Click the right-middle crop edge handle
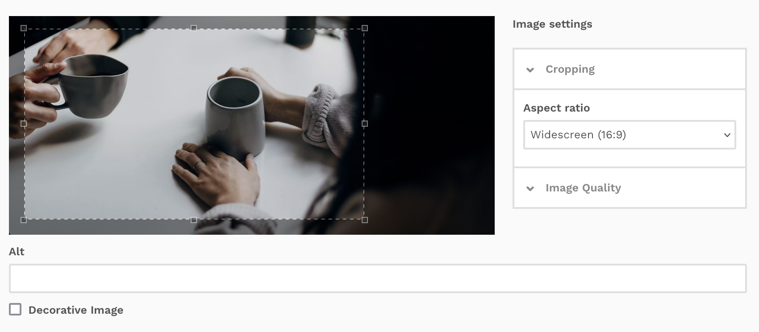759x332 pixels. tap(365, 124)
